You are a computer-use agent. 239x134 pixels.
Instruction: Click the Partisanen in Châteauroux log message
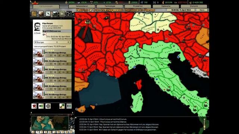click(x=118, y=130)
